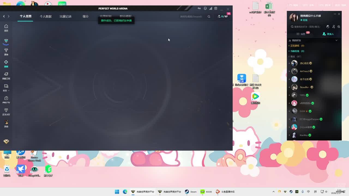
Task: Click 在线 online status under username
Action: (304, 20)
